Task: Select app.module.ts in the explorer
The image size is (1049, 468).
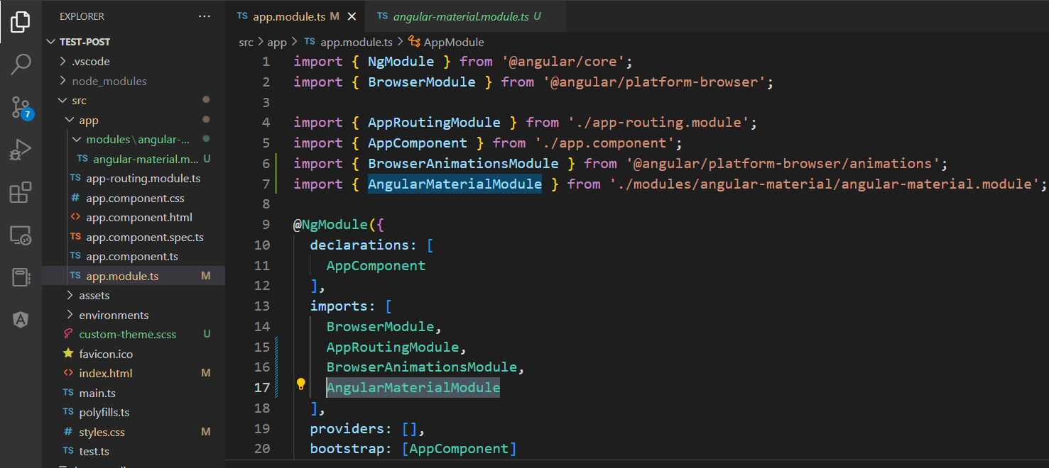Action: coord(134,276)
